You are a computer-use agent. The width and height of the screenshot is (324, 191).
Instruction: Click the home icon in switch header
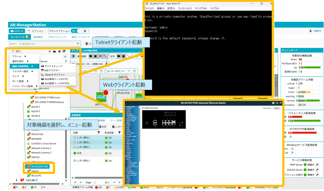click(273, 103)
